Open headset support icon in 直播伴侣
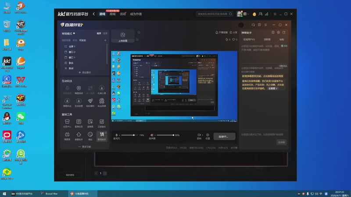The height and width of the screenshot is (197, 351). [x=253, y=25]
